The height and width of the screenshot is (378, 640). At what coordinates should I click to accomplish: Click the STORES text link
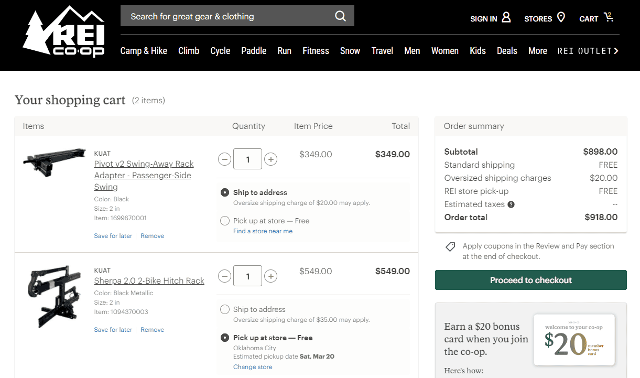tap(538, 19)
